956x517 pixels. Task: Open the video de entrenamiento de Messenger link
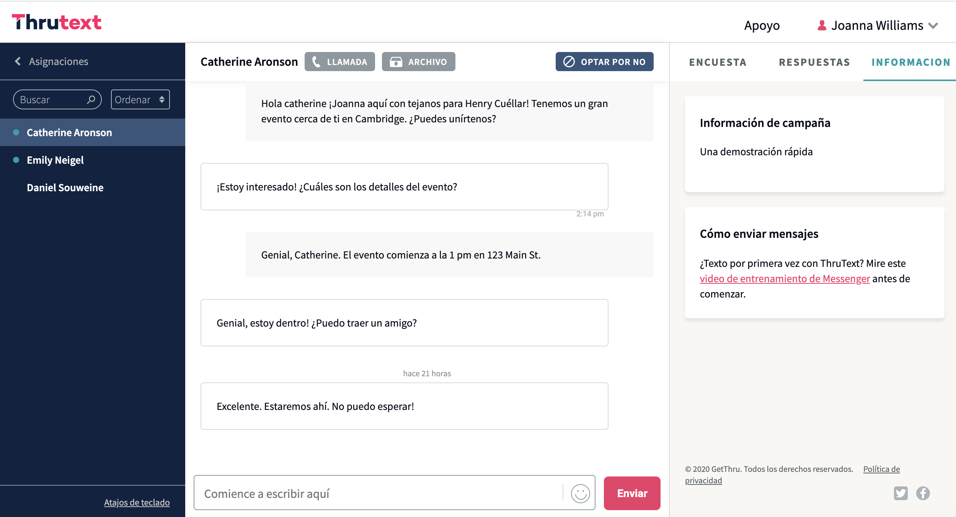point(785,279)
